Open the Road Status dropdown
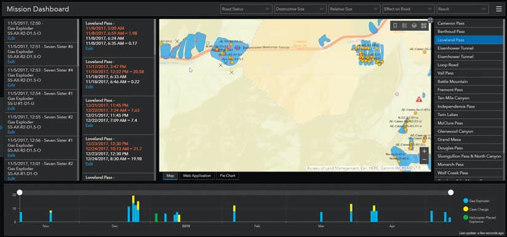This screenshot has width=507, height=237. 246,9
